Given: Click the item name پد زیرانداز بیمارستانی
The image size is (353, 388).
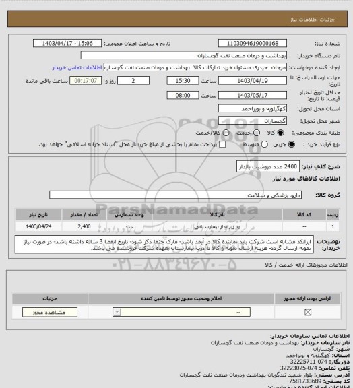Looking at the screenshot, I should point(217,226).
